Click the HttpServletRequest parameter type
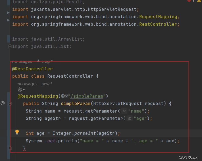This screenshot has width=202, height=161. pyautogui.click(x=117, y=104)
